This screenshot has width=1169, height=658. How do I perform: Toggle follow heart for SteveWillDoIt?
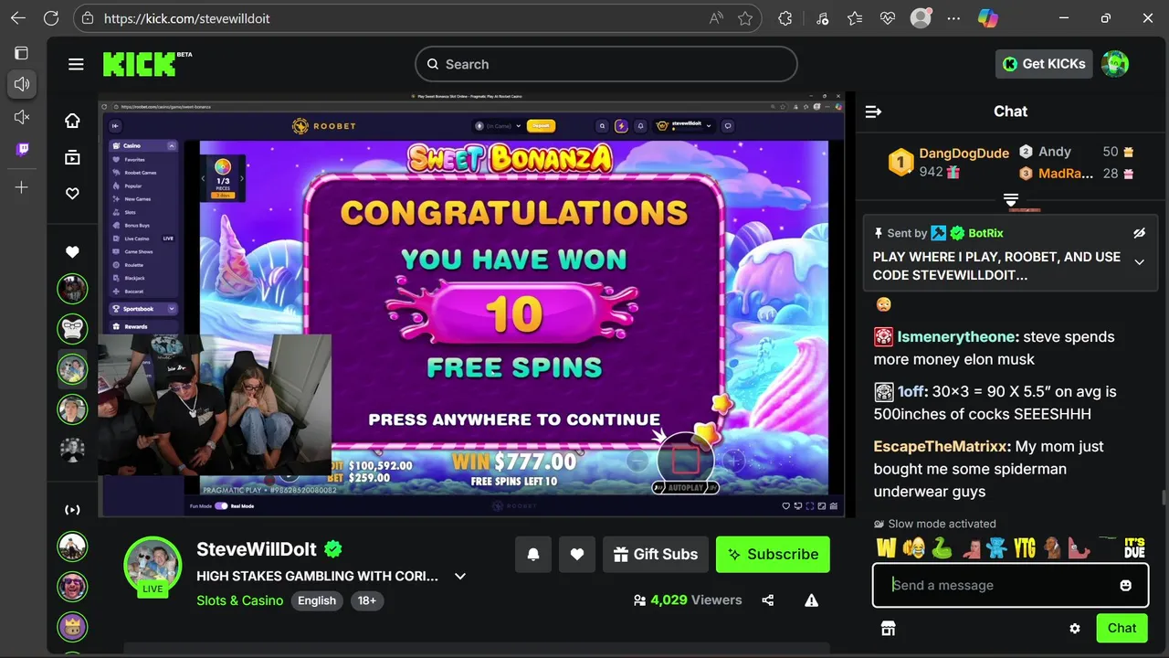577,555
